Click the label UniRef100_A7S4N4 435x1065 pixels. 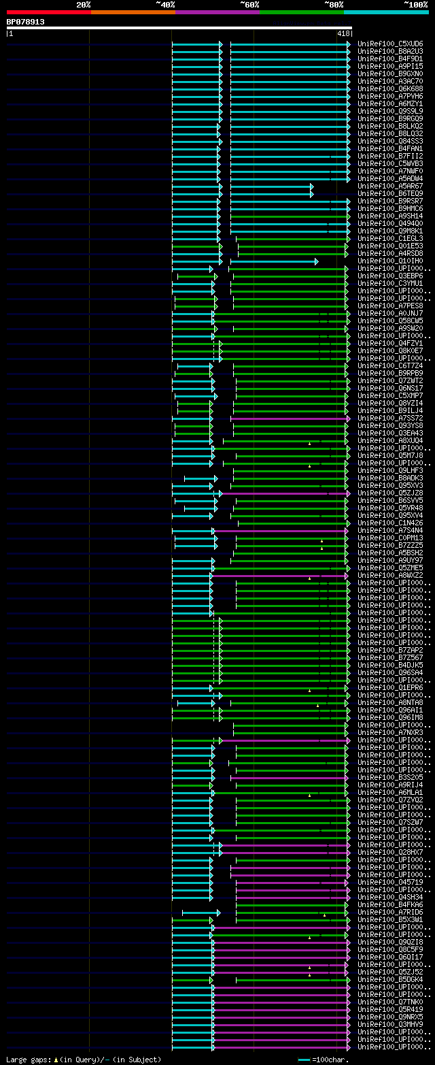(390, 530)
